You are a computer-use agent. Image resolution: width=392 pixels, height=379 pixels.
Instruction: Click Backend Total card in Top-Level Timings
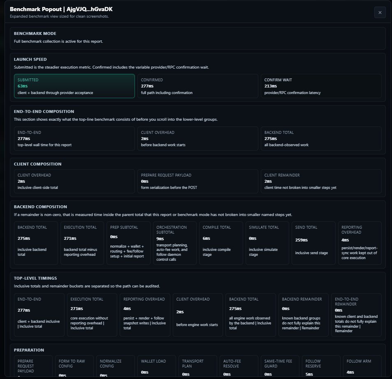click(251, 315)
